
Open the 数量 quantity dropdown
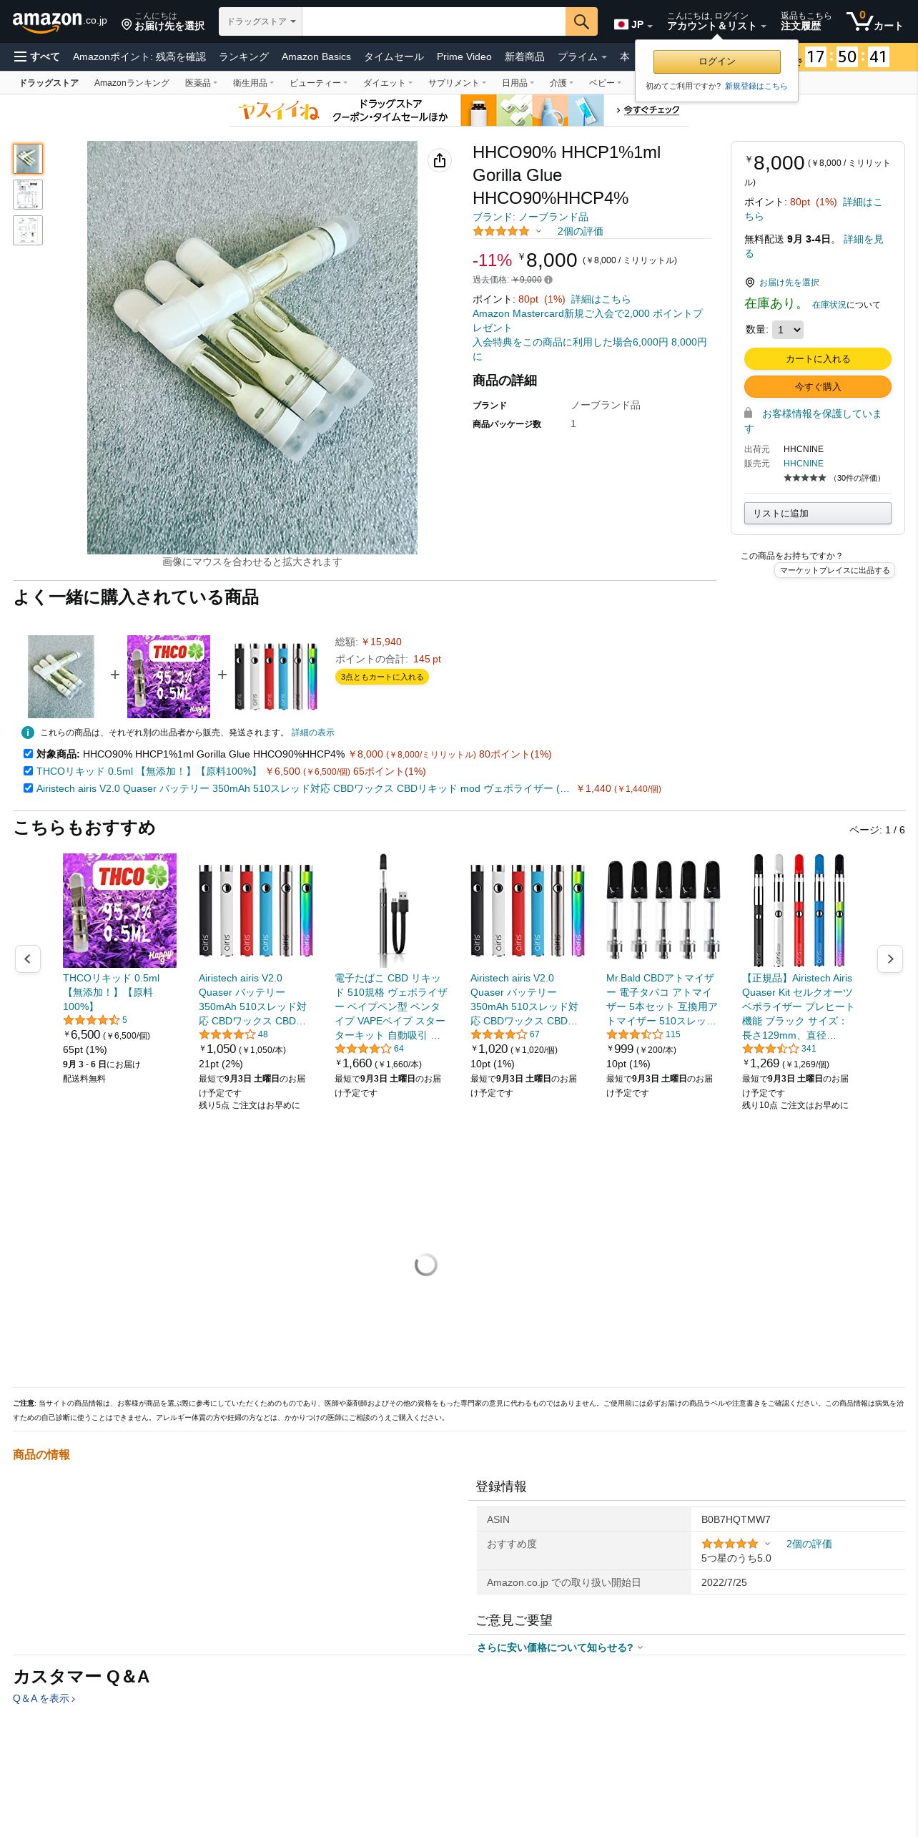point(788,330)
